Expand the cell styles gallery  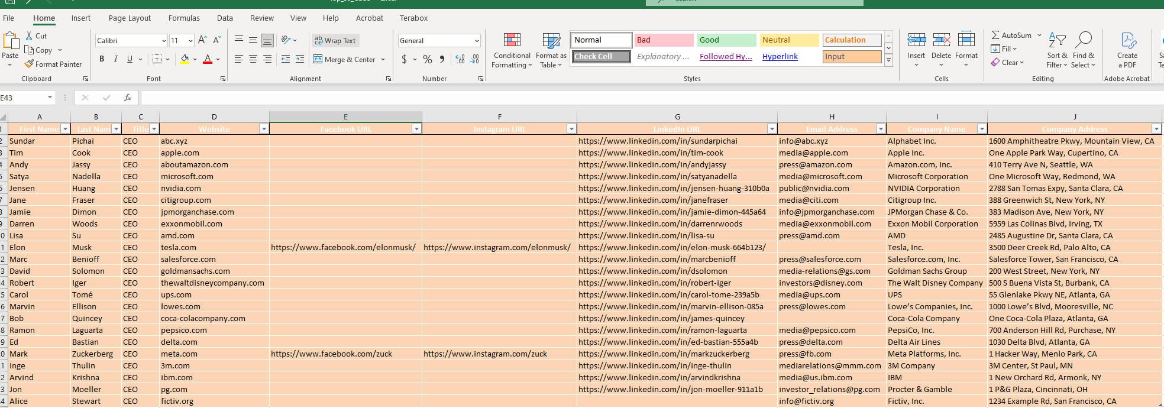point(888,60)
